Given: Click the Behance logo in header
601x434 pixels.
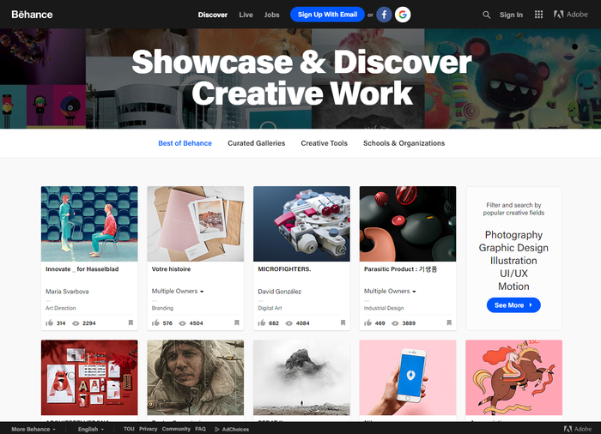Looking at the screenshot, I should (x=33, y=15).
